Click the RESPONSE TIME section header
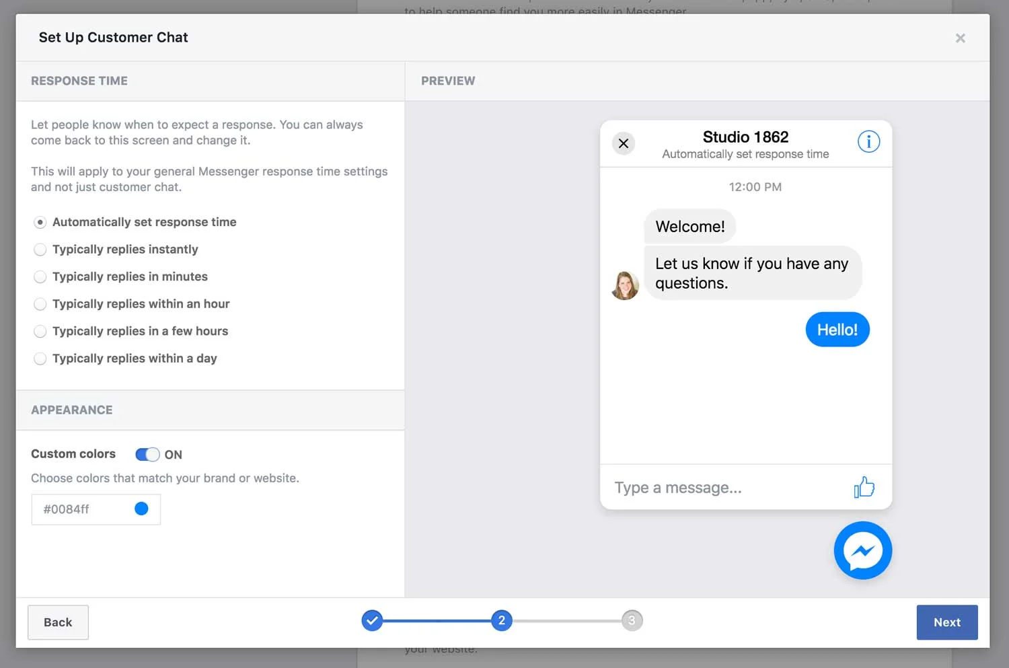 click(x=79, y=81)
